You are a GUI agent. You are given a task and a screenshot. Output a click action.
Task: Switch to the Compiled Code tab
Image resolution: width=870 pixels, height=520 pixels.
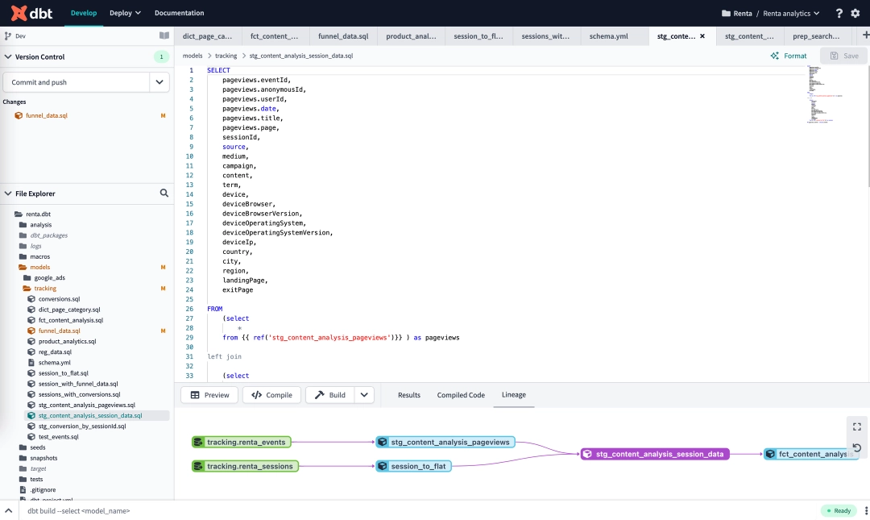460,395
